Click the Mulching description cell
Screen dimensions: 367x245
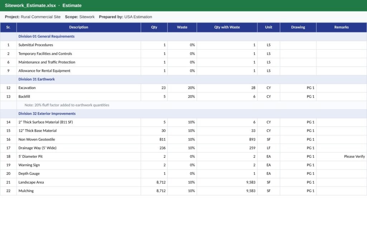[x=78, y=191]
